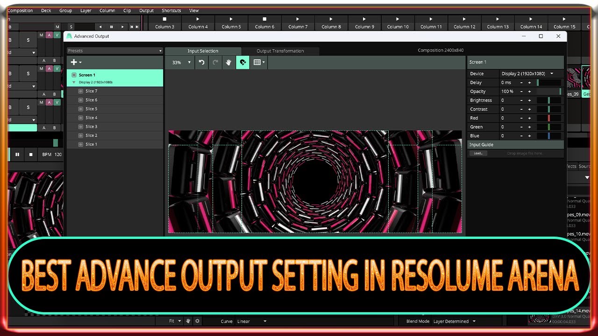The width and height of the screenshot is (598, 336).
Task: Click Load button under Input Guide
Action: [x=478, y=153]
